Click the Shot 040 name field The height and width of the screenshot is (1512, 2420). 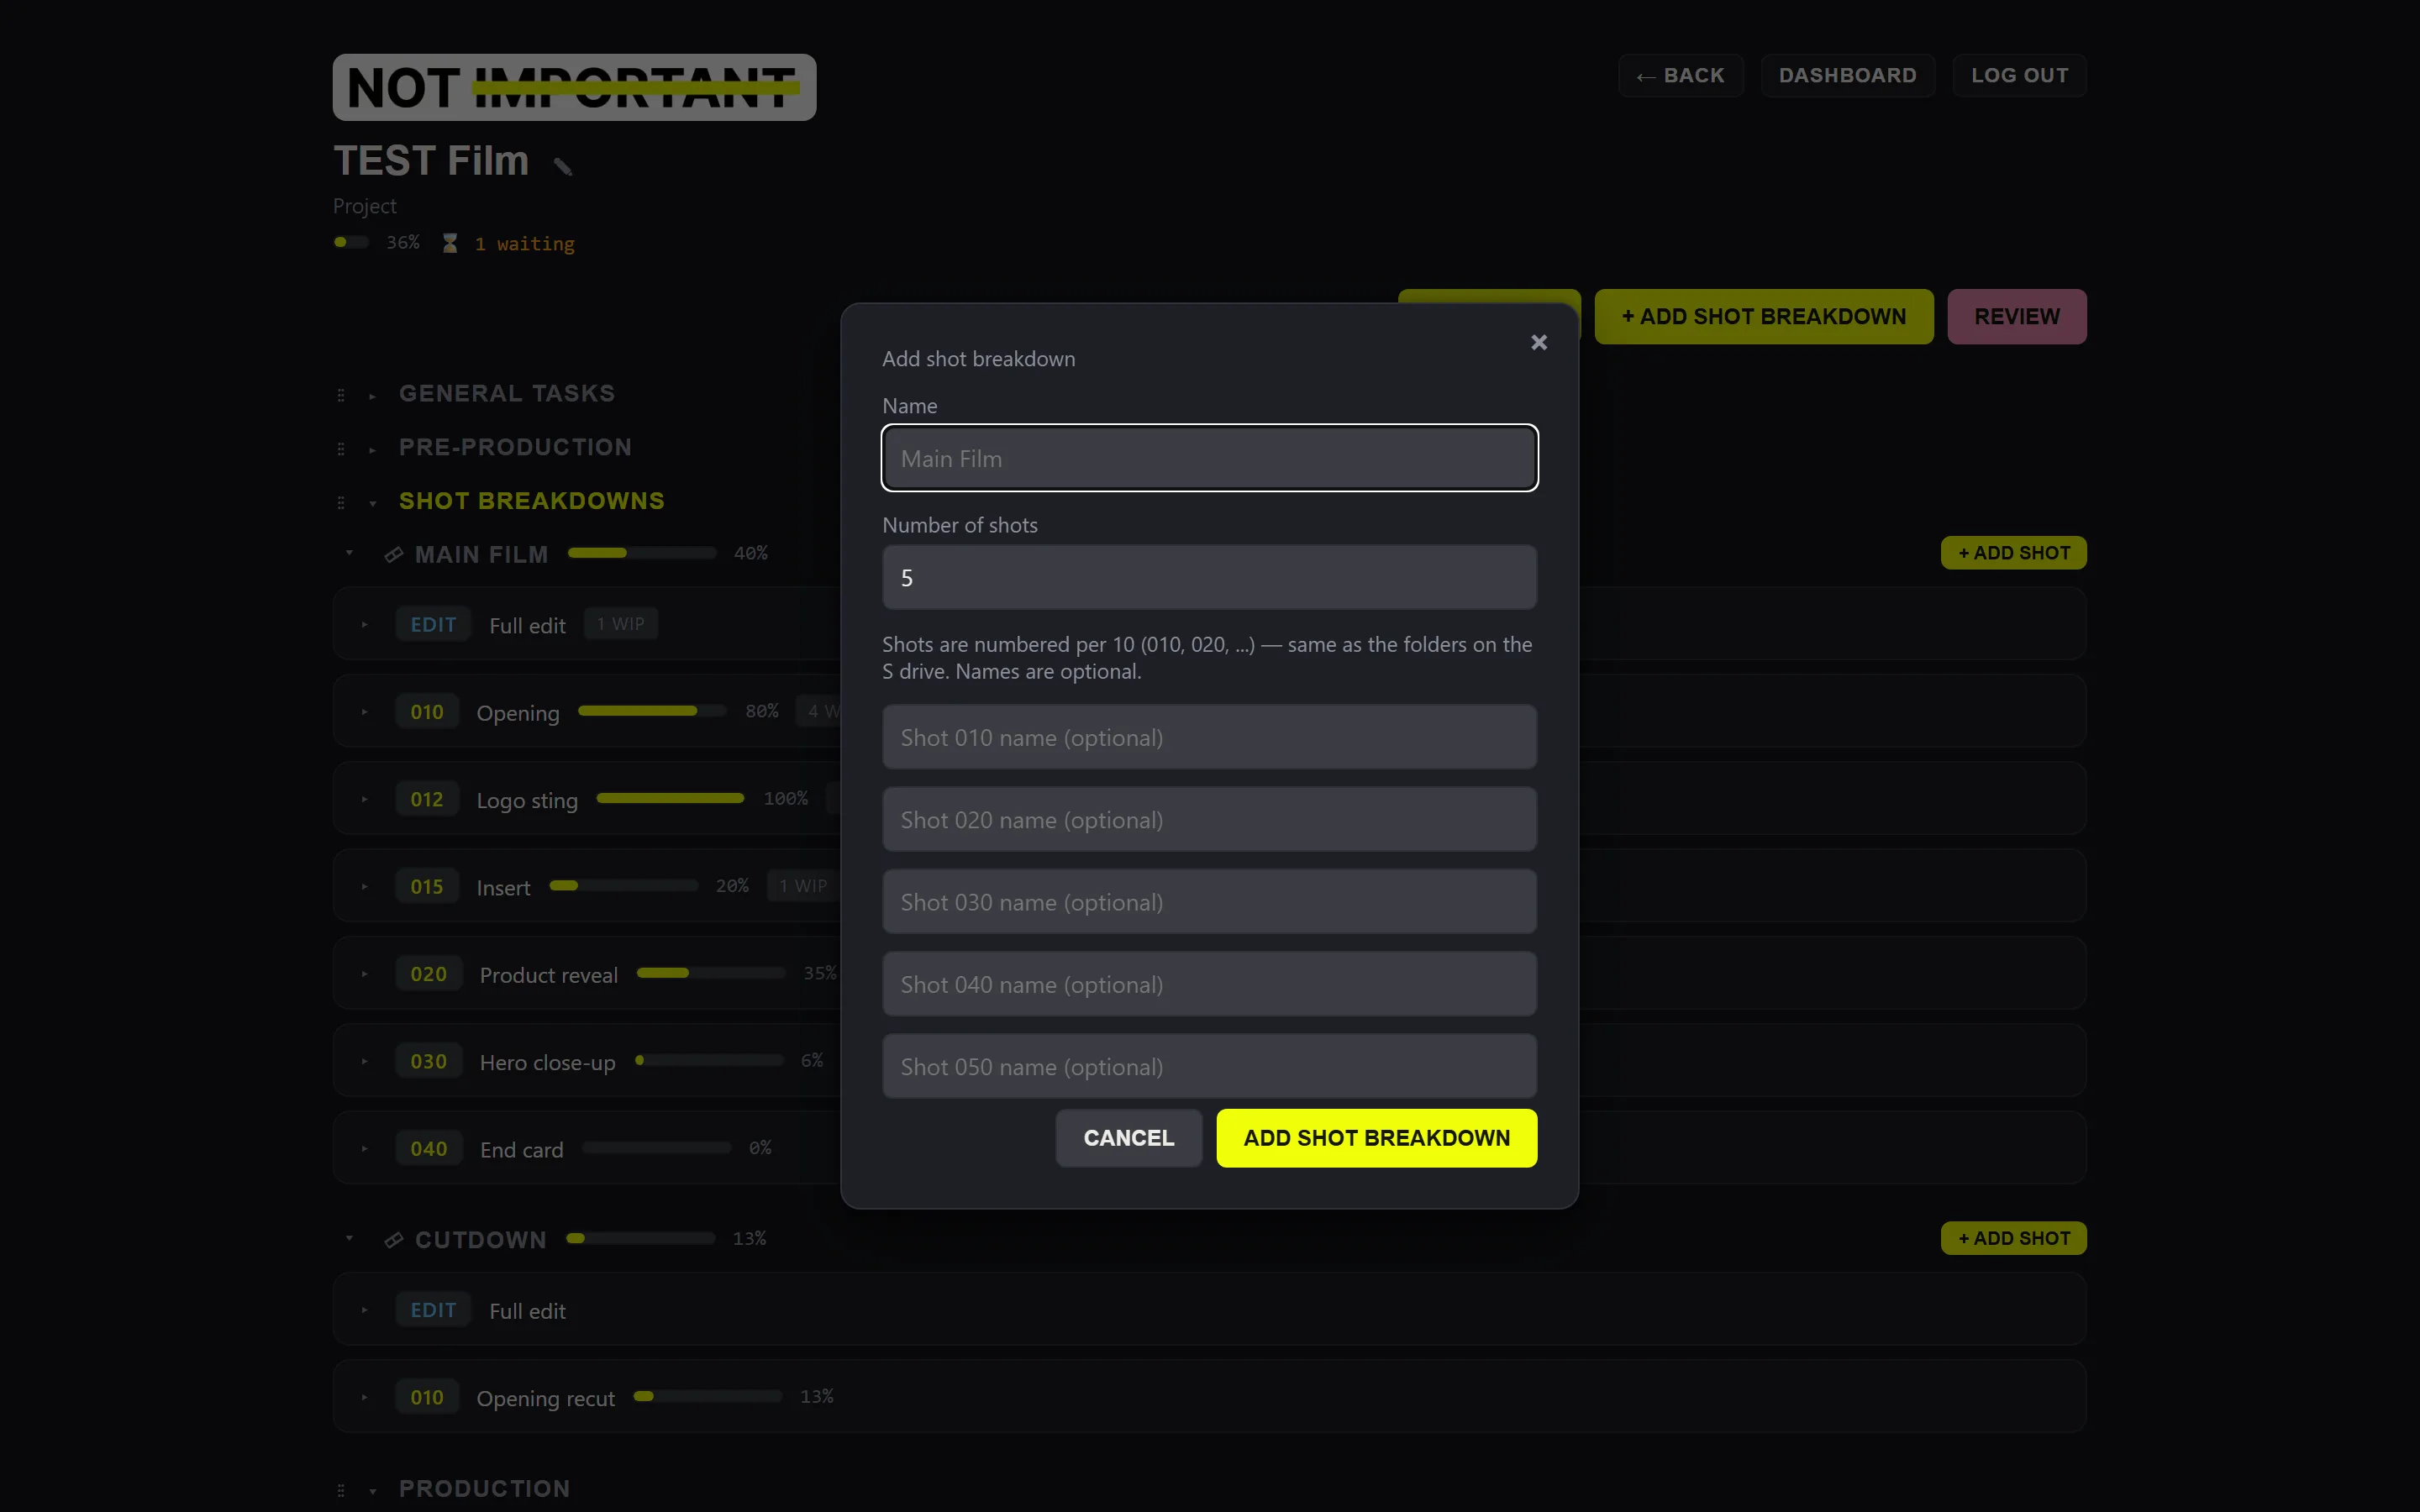click(1209, 984)
